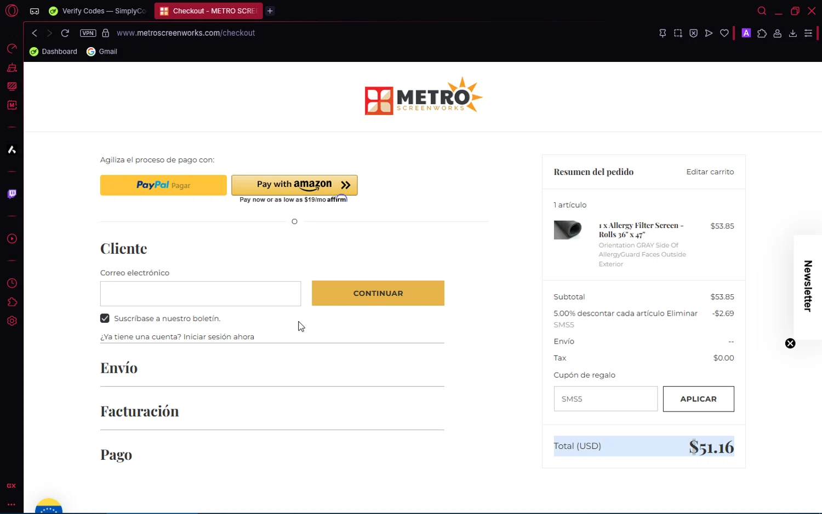Open the Player sidebar icon
This screenshot has height=514, width=822.
(x=12, y=239)
